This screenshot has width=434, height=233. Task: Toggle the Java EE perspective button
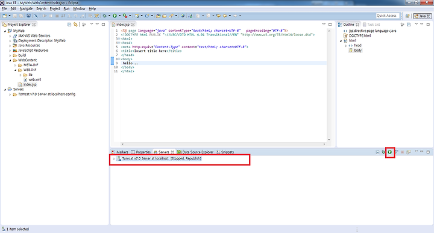click(x=423, y=16)
